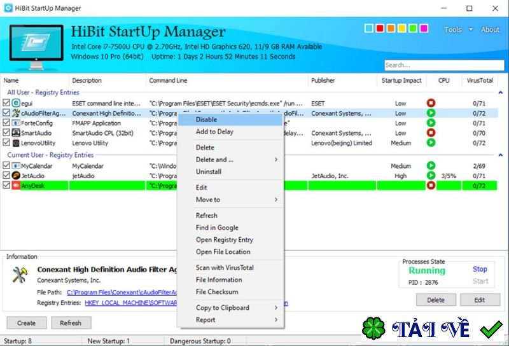
Task: Select Add to Delay menu item
Action: tap(230, 132)
